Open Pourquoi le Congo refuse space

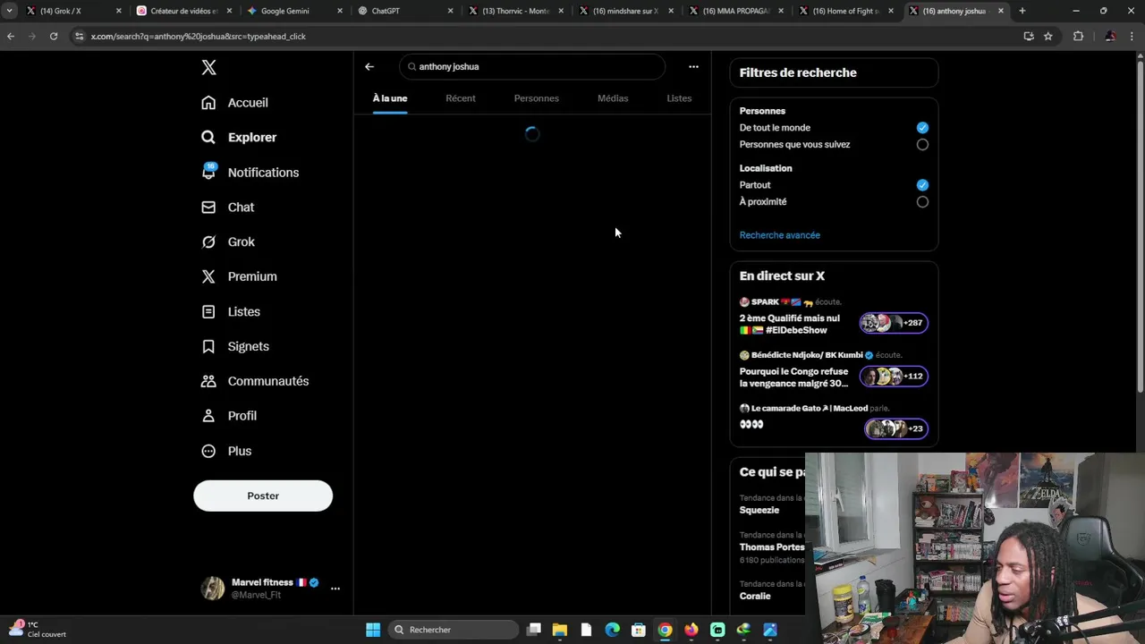[793, 377]
